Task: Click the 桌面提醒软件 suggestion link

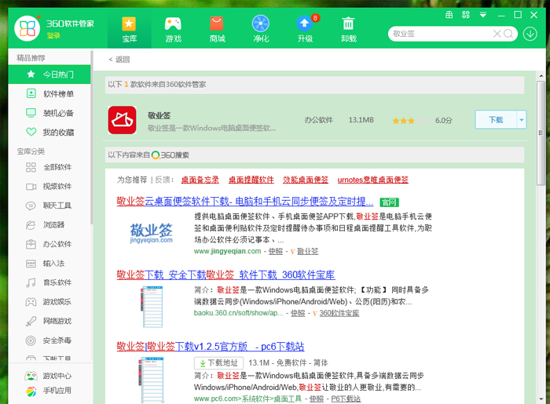Action: (251, 180)
